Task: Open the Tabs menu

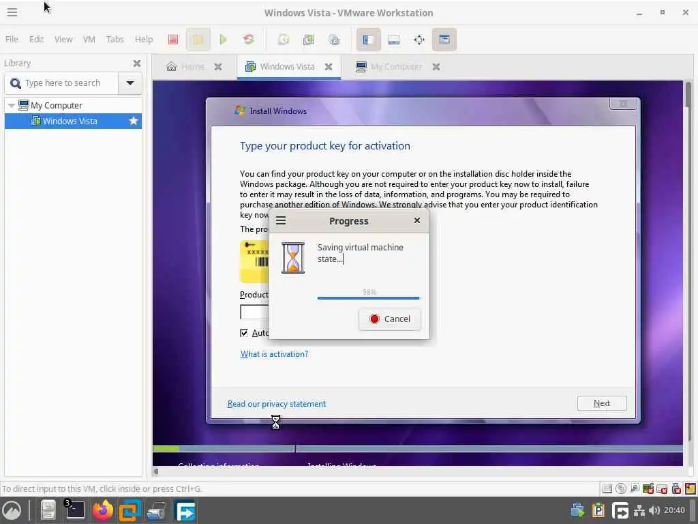Action: point(115,39)
